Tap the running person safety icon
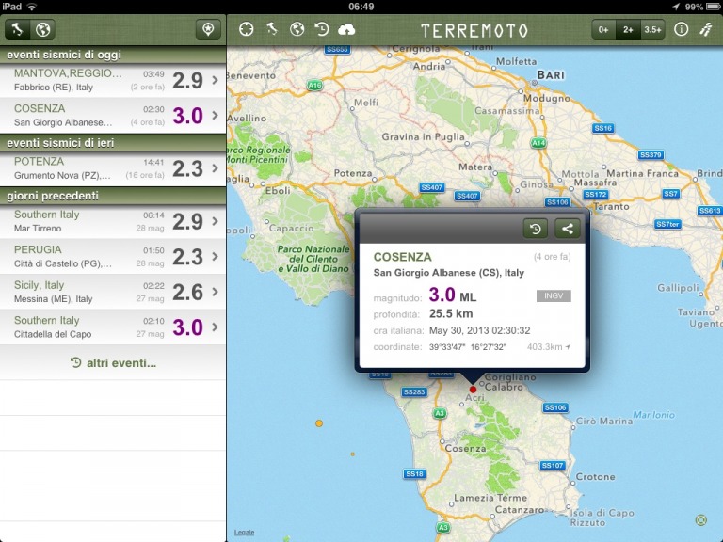 [x=705, y=29]
